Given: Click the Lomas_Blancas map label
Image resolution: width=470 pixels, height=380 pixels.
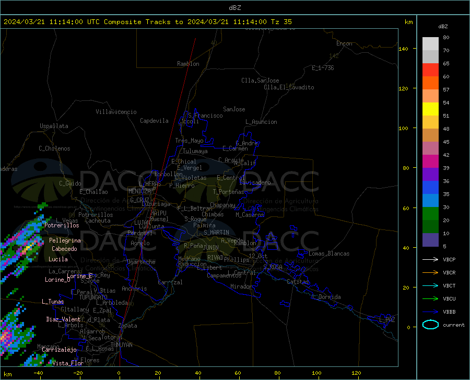Looking at the screenshot, I should tap(329, 254).
